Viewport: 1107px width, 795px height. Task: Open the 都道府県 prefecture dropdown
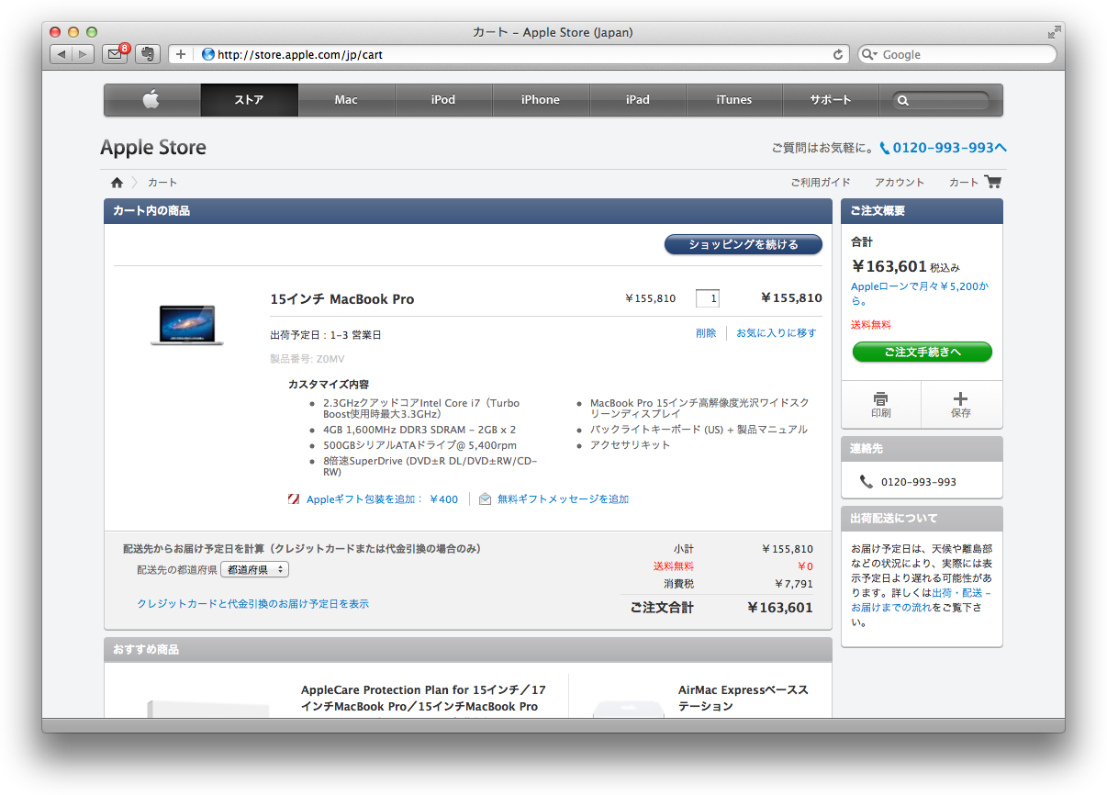[x=255, y=570]
